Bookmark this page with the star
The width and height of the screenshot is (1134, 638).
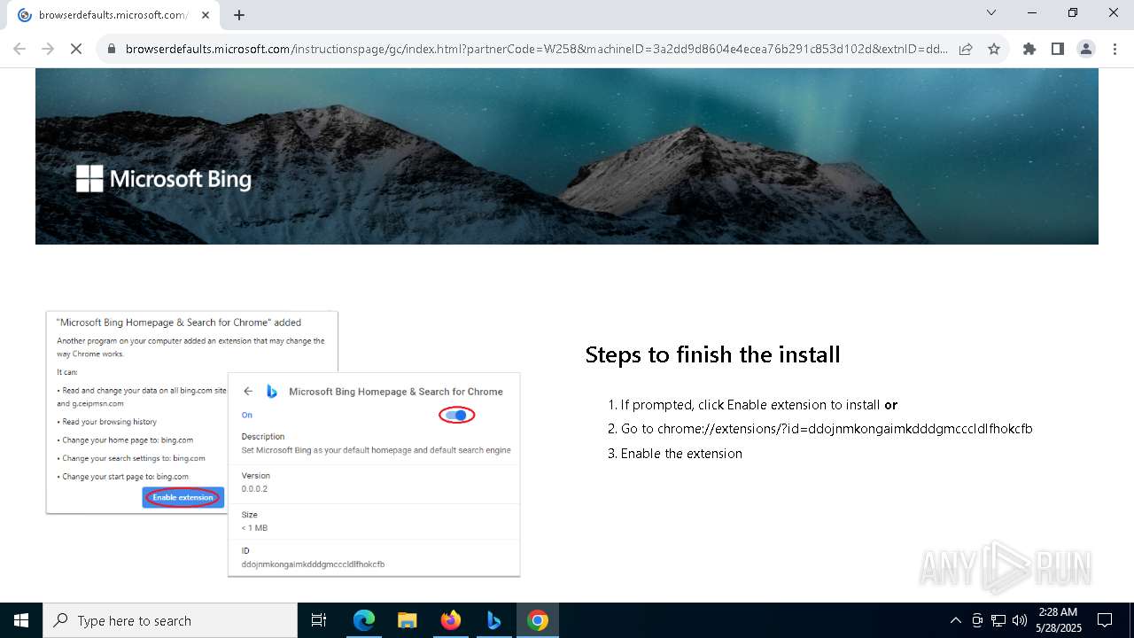click(994, 49)
